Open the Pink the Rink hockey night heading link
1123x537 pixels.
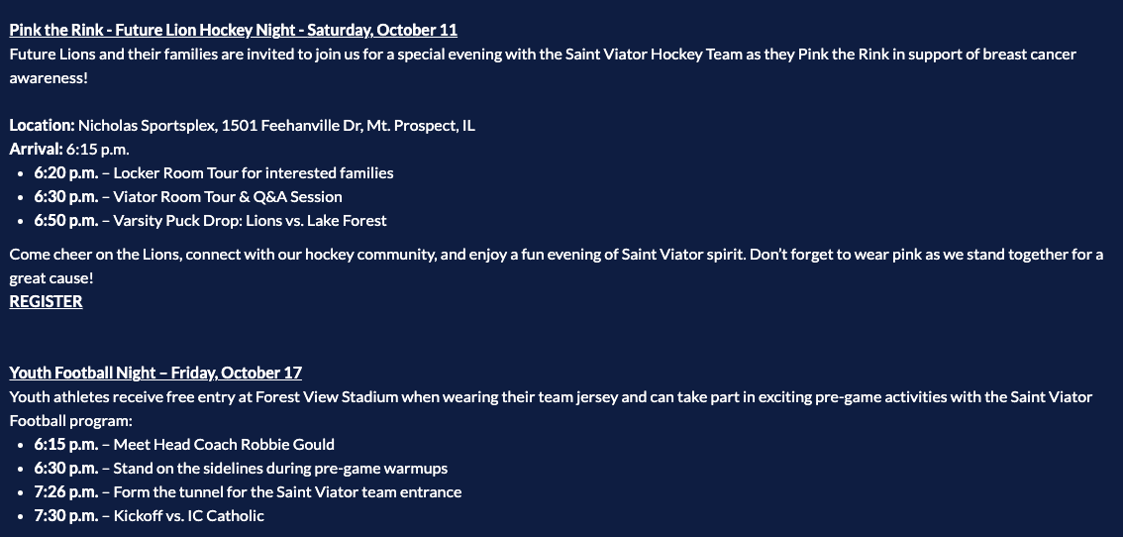(233, 30)
